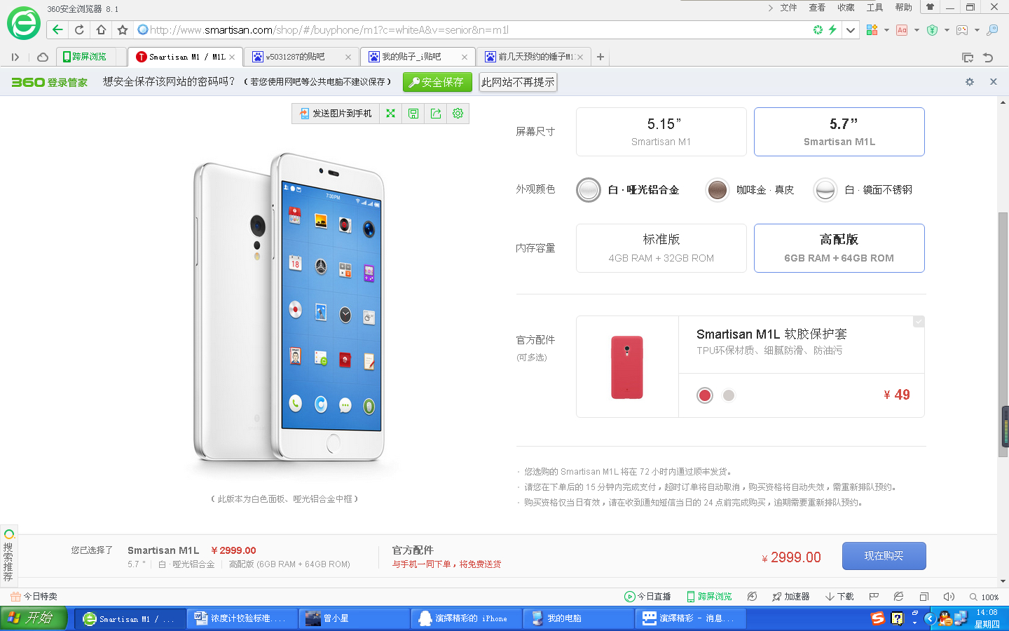Image resolution: width=1009 pixels, height=631 pixels.
Task: Choose 高配版 6GB RAM + 64GB ROM
Action: tap(839, 248)
